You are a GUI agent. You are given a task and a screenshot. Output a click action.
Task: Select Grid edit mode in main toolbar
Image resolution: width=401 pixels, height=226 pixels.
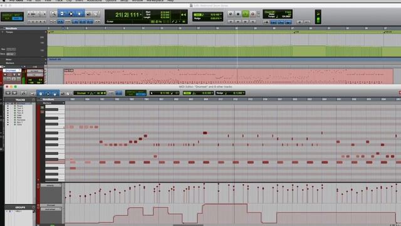(x=18, y=19)
